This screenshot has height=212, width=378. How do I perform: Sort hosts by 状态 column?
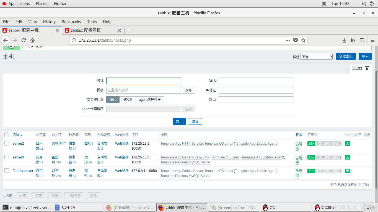click(299, 135)
